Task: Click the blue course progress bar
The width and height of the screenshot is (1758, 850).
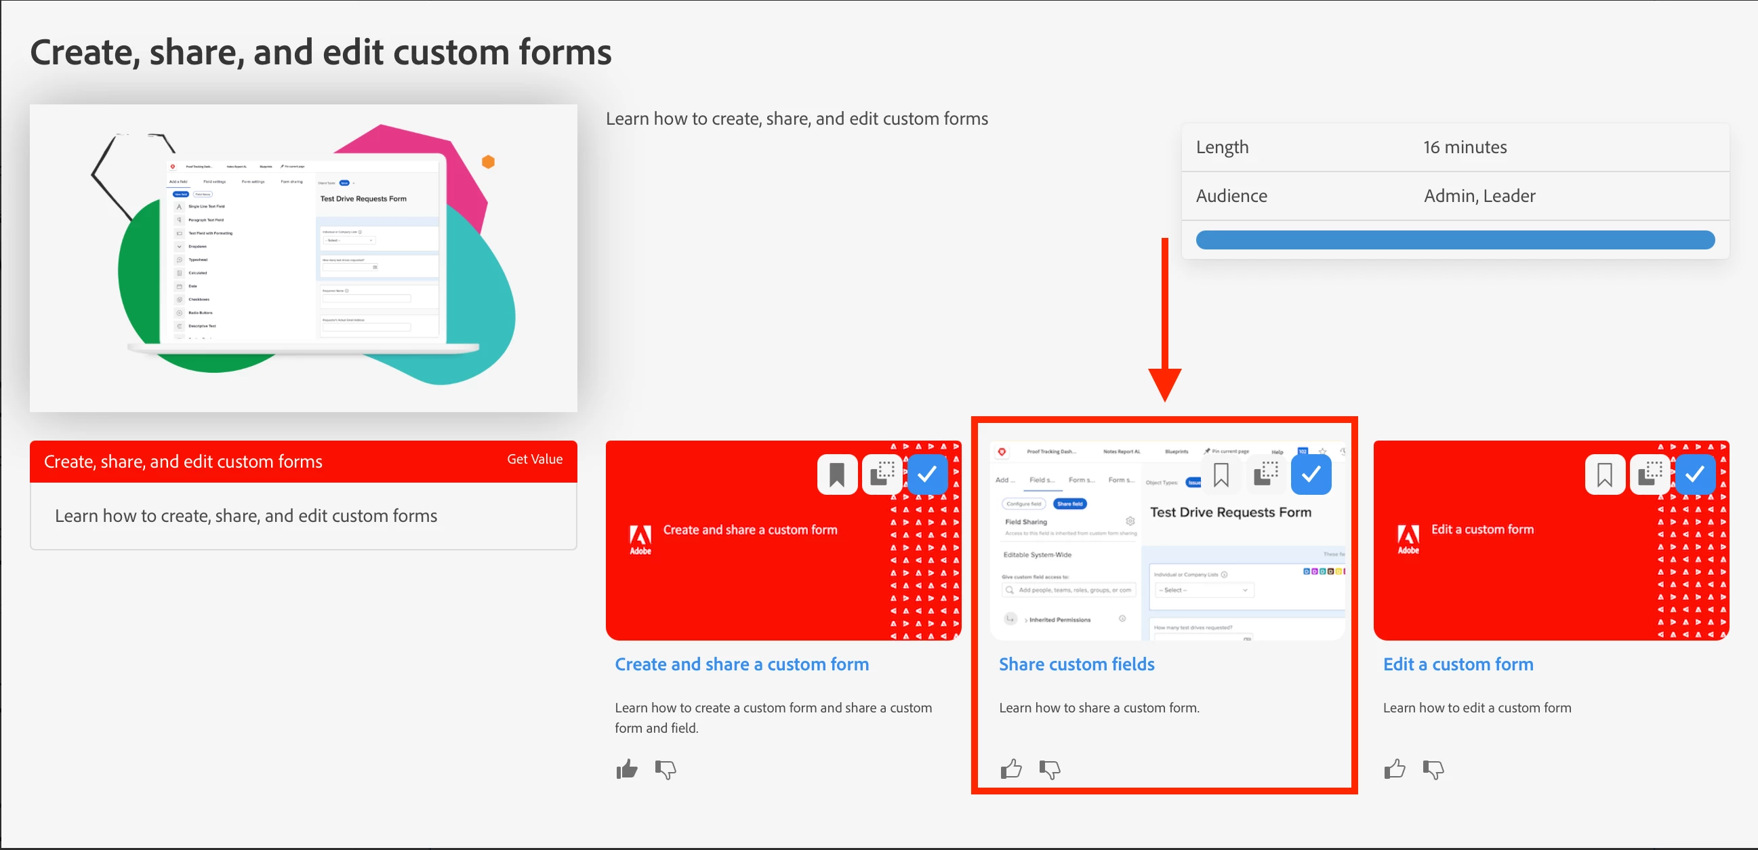Action: coord(1455,240)
